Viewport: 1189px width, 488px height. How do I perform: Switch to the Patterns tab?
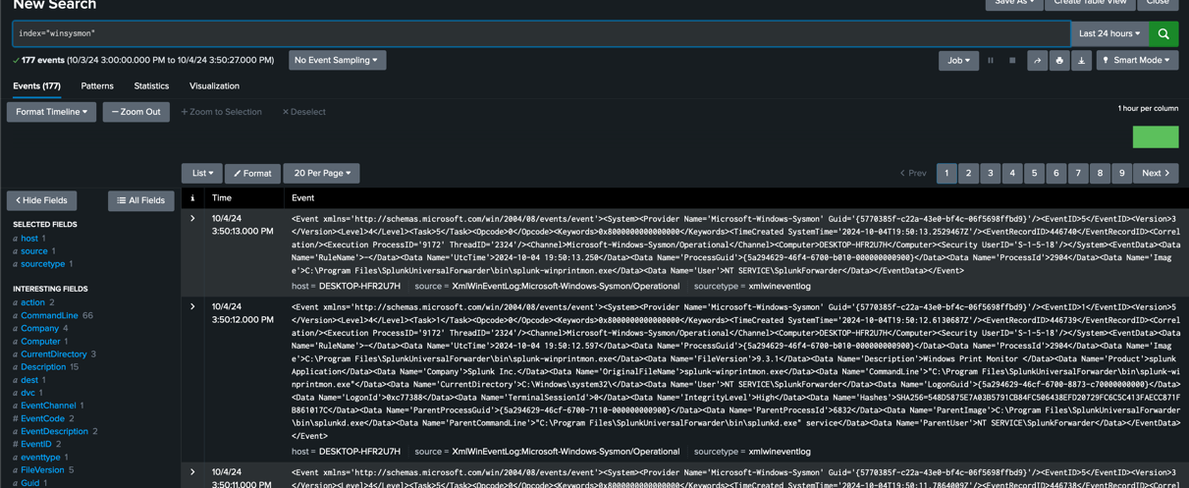97,86
